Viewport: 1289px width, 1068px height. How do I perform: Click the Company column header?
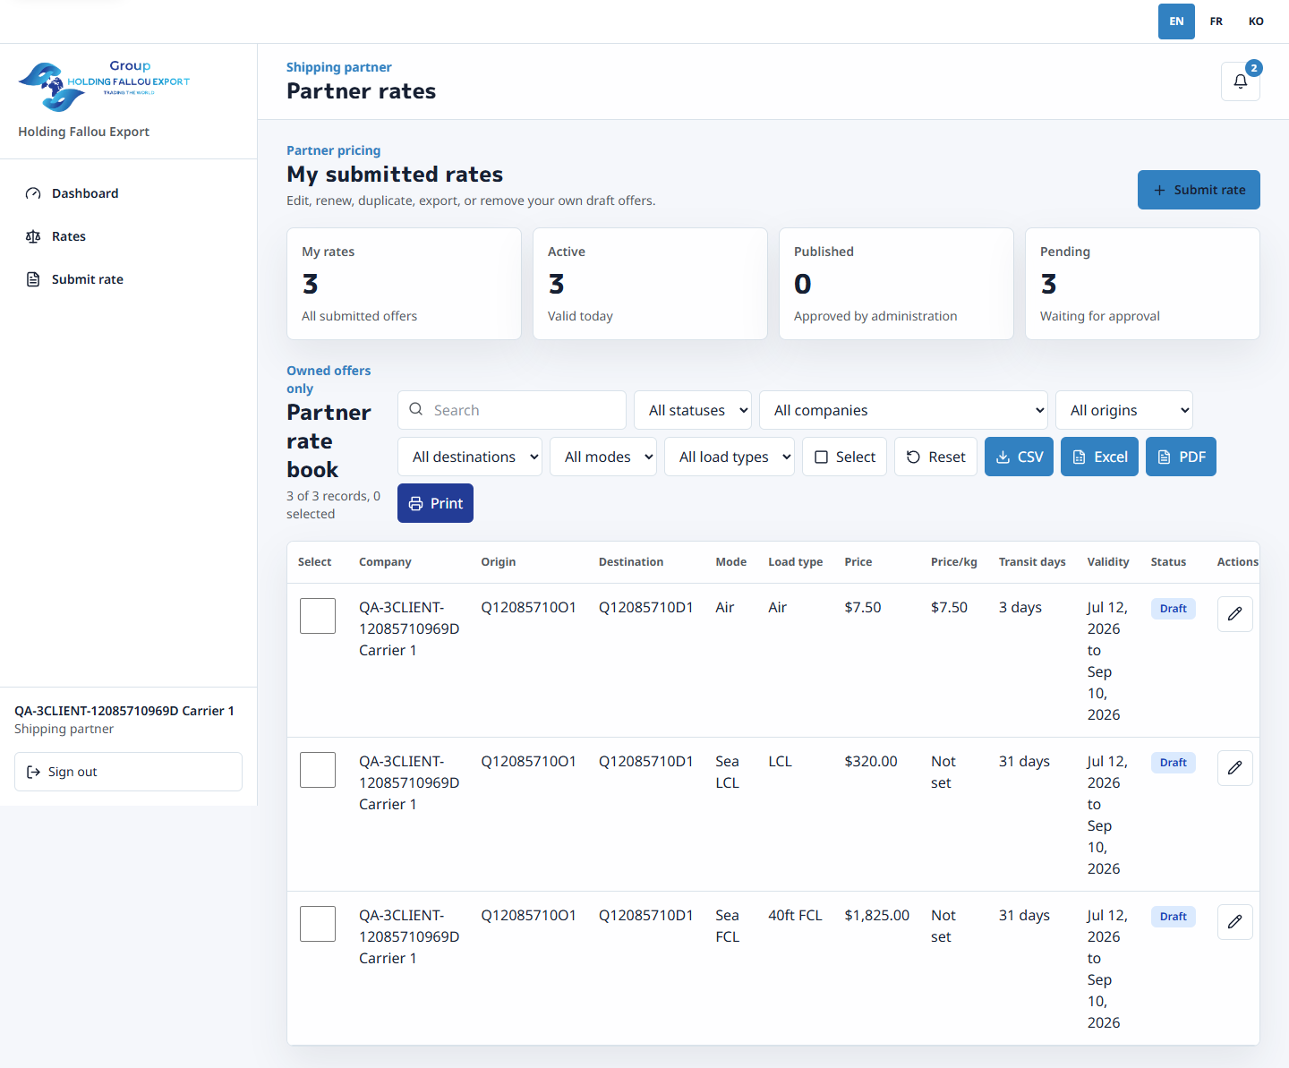pos(385,562)
